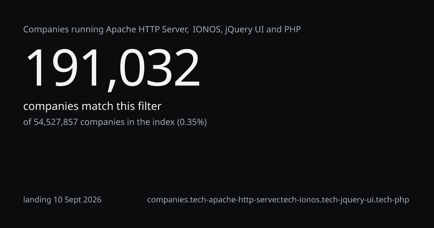Click the 'IONOS' term in the heading

pos(207,29)
